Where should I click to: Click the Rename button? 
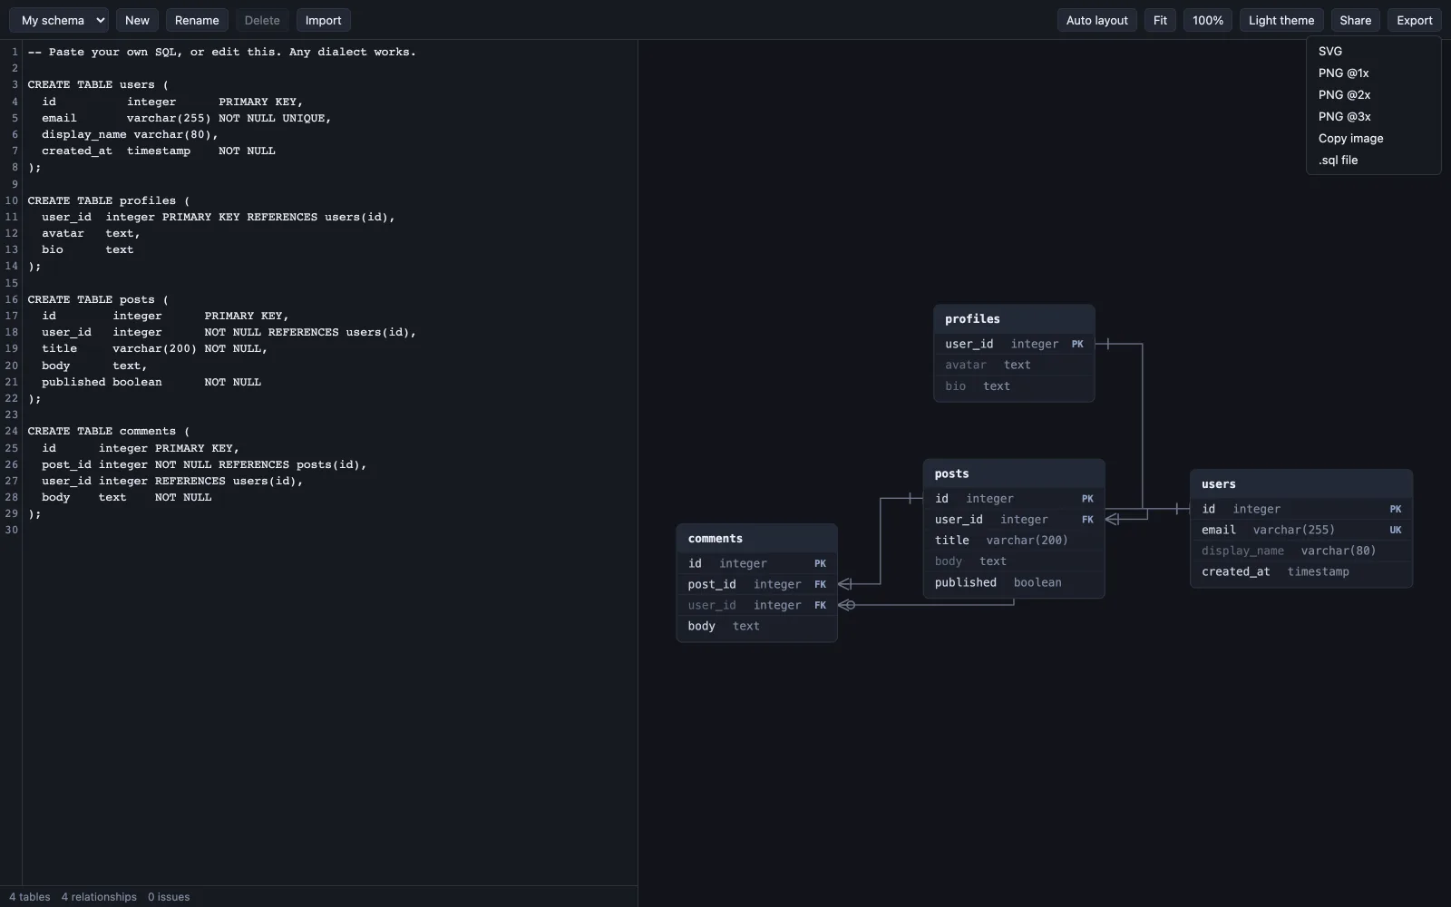tap(197, 20)
